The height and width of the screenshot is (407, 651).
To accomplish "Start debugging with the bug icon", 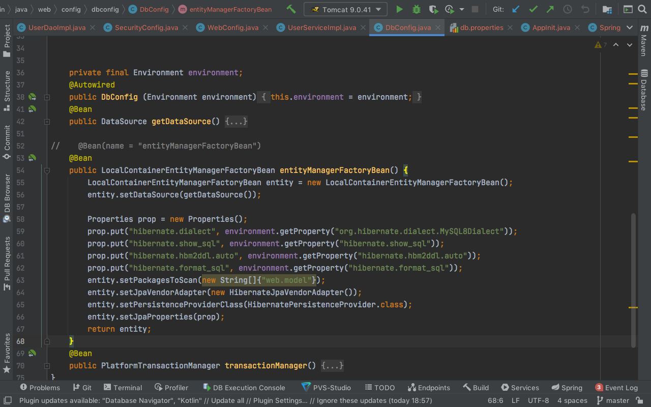I will [417, 9].
